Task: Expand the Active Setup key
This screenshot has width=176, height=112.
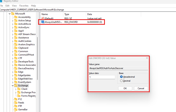Action: pyautogui.click(x=13, y=21)
